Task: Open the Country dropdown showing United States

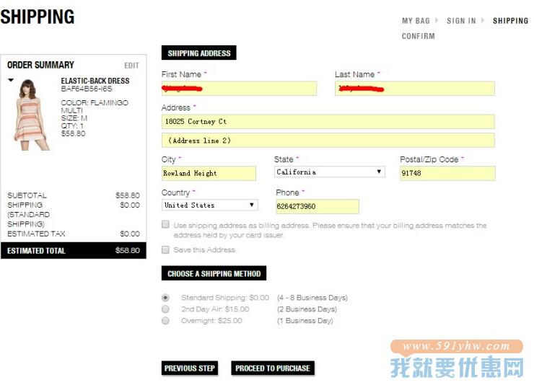Action: (x=209, y=205)
